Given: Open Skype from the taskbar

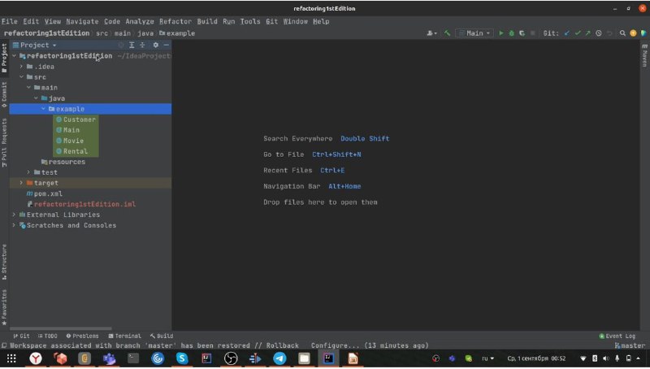Looking at the screenshot, I should click(x=182, y=358).
